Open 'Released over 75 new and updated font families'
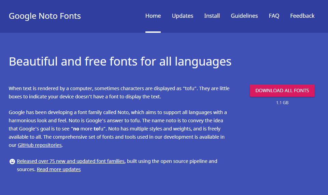 (71, 161)
